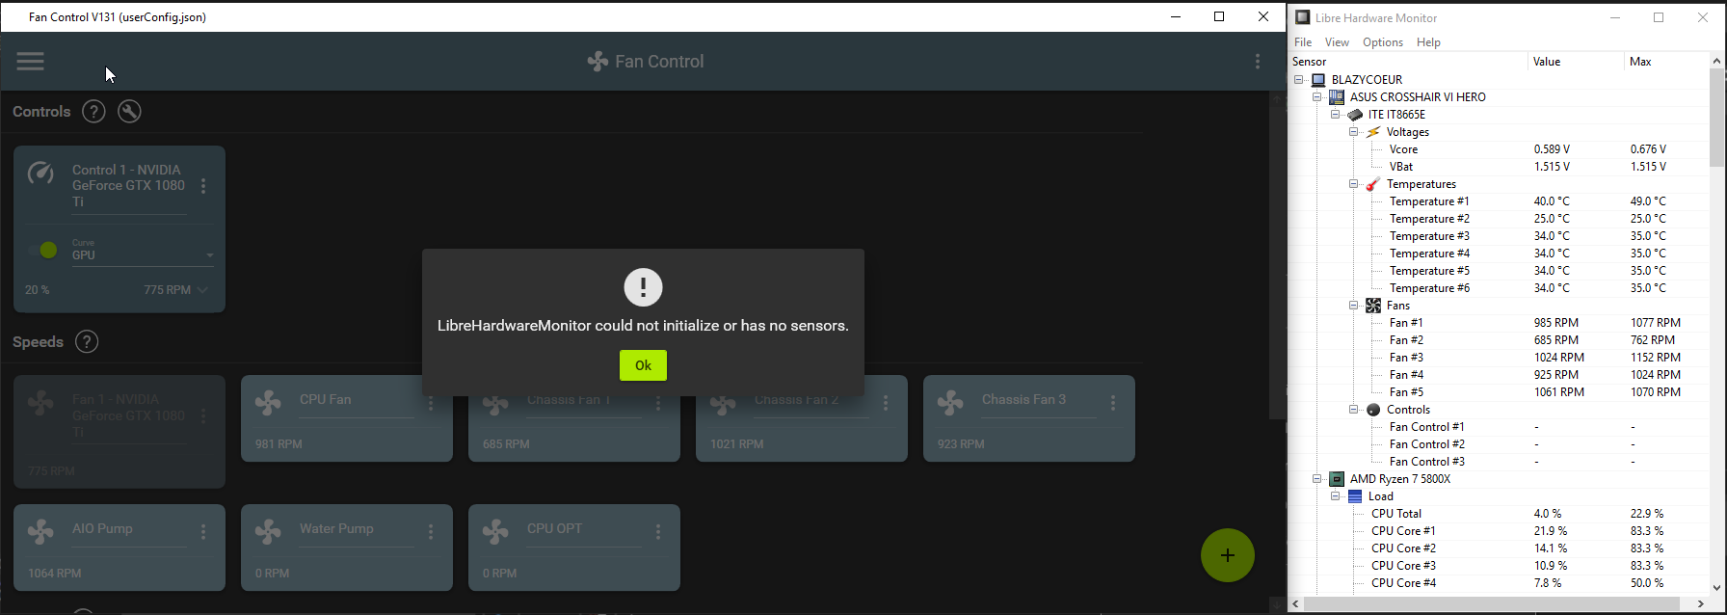Viewport: 1727px width, 615px height.
Task: Collapse the Temperatures node
Action: click(1354, 184)
